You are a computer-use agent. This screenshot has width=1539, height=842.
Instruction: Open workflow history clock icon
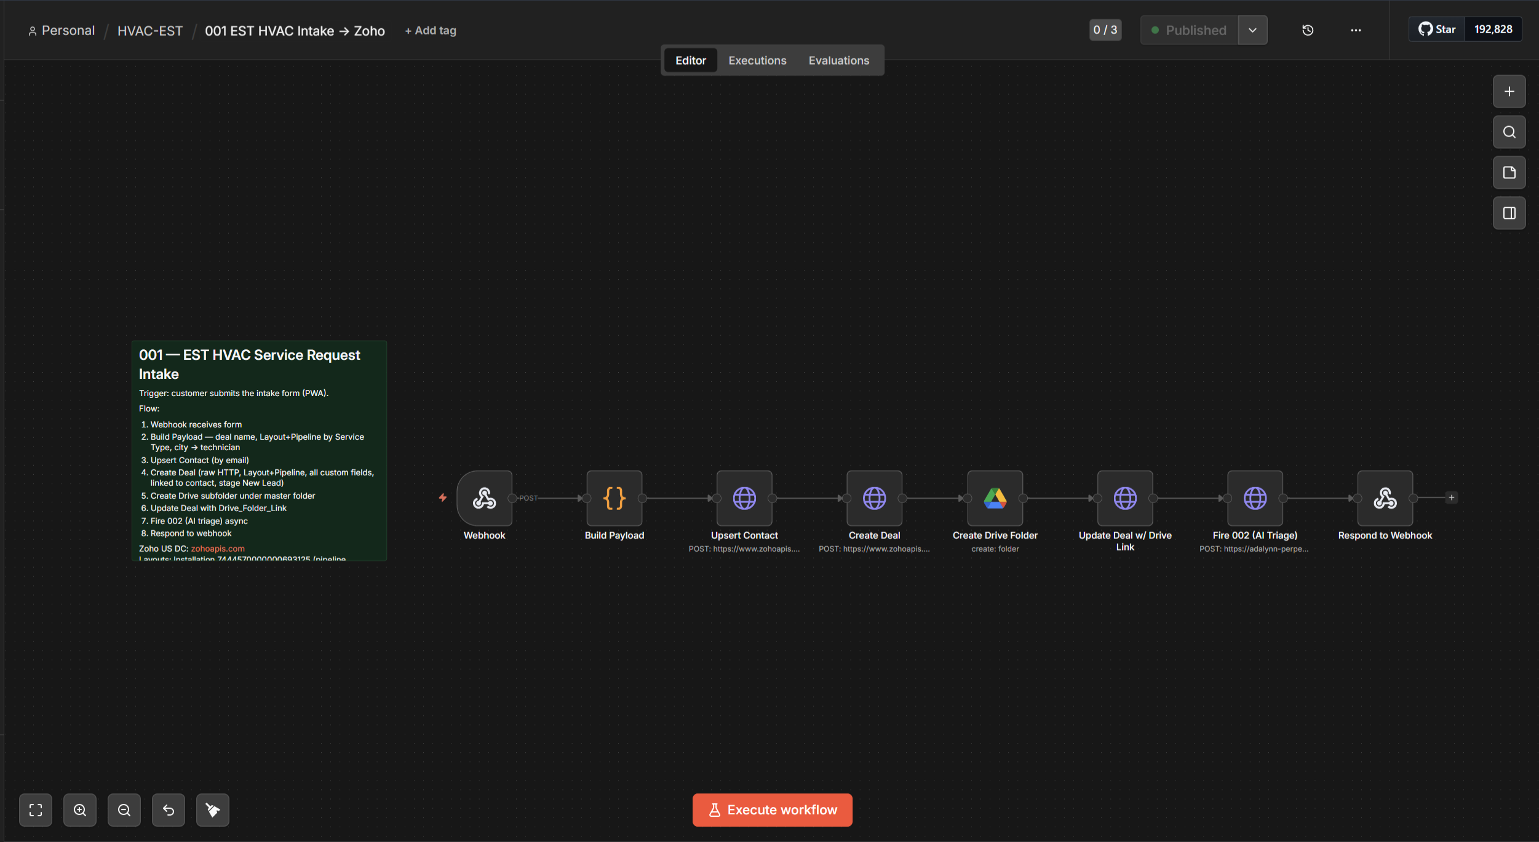tap(1308, 30)
